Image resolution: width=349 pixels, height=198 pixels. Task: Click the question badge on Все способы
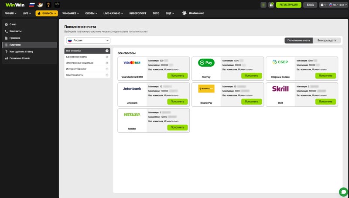tap(107, 51)
